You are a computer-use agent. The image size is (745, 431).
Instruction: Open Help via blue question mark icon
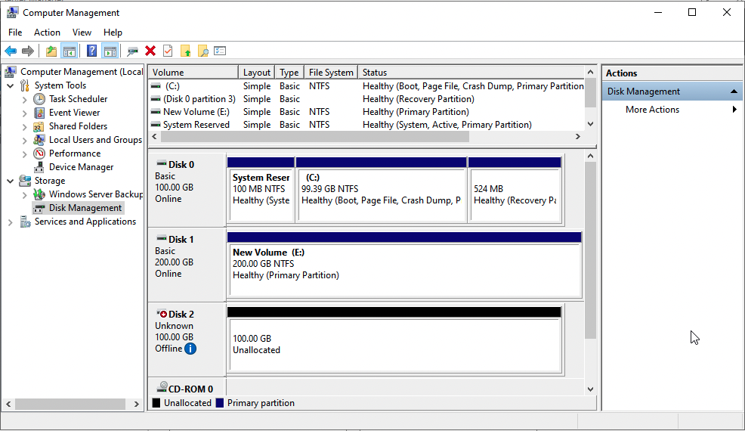click(91, 51)
